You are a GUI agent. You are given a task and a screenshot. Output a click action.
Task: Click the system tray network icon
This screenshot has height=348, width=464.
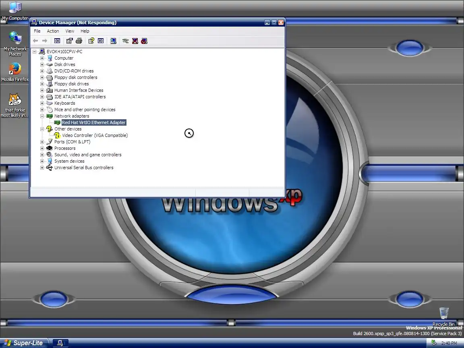tap(434, 343)
